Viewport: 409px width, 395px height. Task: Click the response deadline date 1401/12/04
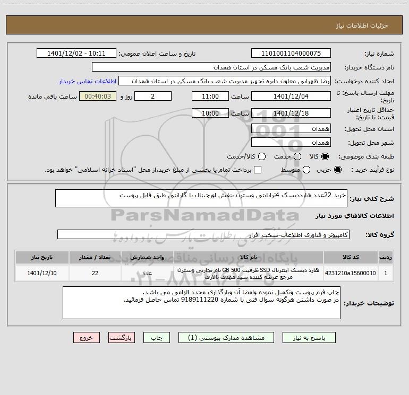coord(291,96)
